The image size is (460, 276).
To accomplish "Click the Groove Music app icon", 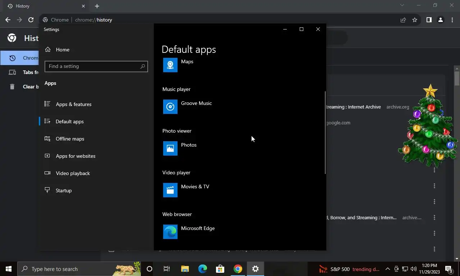I will click(x=170, y=107).
